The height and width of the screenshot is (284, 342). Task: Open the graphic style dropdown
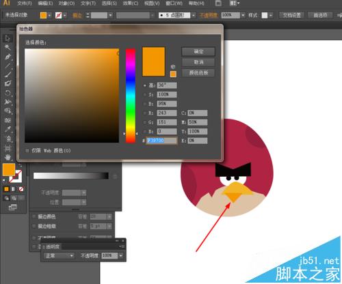(271, 16)
